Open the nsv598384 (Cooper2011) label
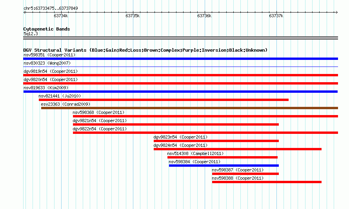Screen dimensions: 349x209 [x=194, y=162]
